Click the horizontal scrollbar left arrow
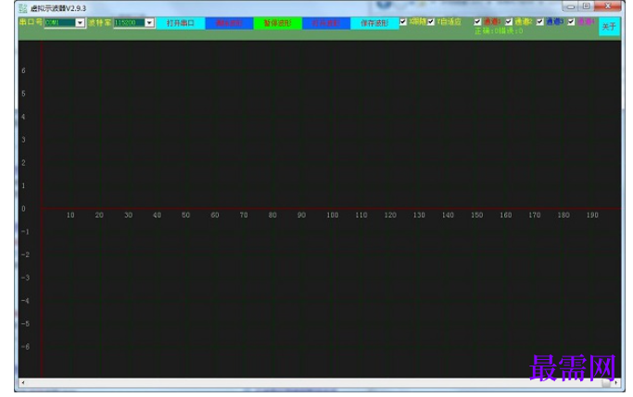This screenshot has height=397, width=633. tap(22, 382)
